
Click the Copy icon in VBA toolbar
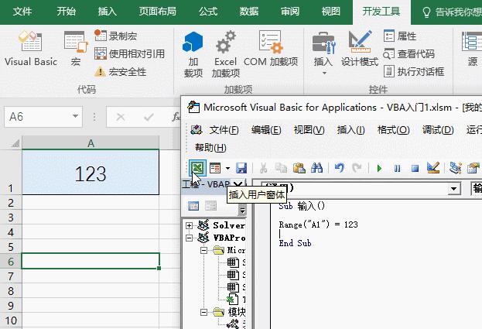click(281, 168)
